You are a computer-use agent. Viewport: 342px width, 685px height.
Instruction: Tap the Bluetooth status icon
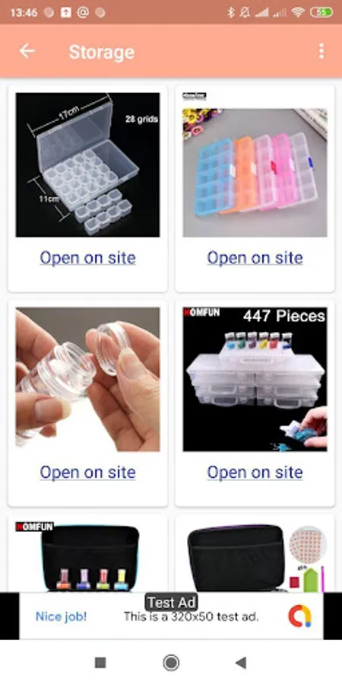[231, 13]
